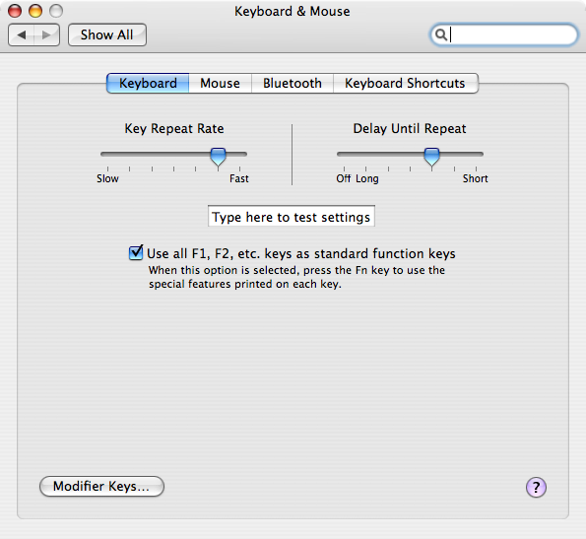
Task: Uncheck Use all F1, F2 keys option
Action: [135, 253]
